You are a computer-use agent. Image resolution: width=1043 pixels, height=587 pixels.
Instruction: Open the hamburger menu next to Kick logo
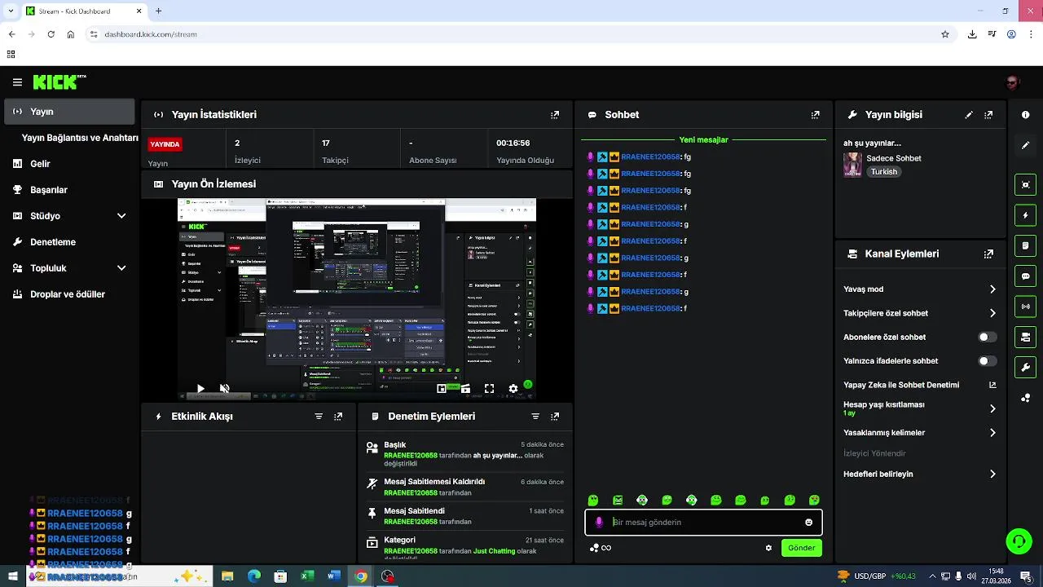tap(17, 82)
